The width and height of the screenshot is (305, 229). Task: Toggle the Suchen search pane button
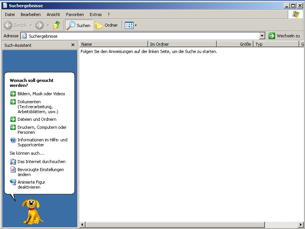click(79, 25)
